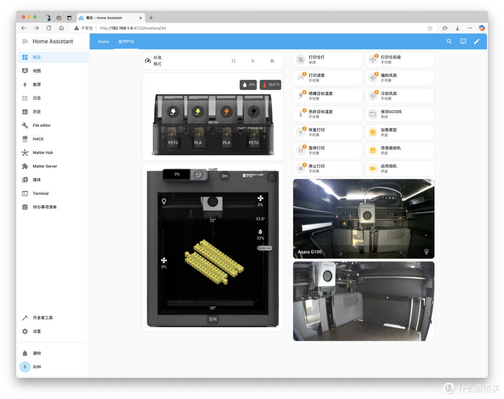Edit dashboard with the pencil icon
Image resolution: width=504 pixels, height=399 pixels.
476,41
